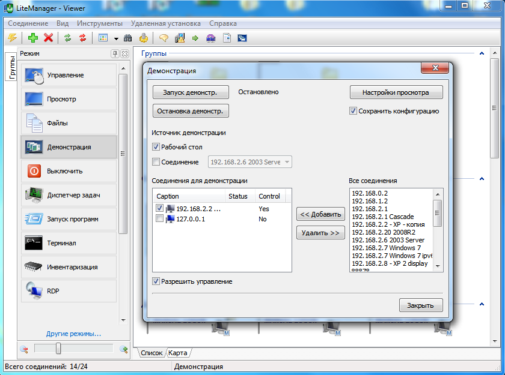Click the blue window toolbar icon
Image resolution: width=505 pixels, height=375 pixels.
242,38
